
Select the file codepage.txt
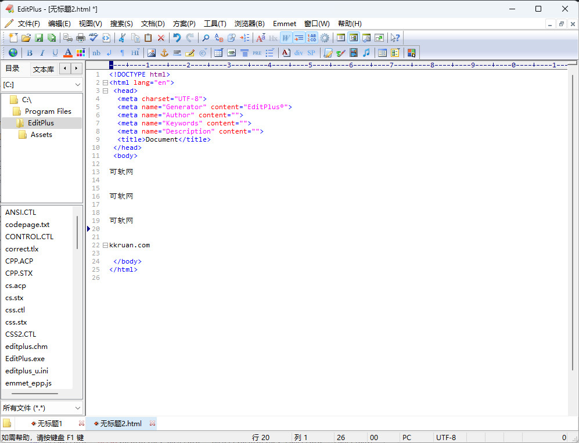click(27, 225)
